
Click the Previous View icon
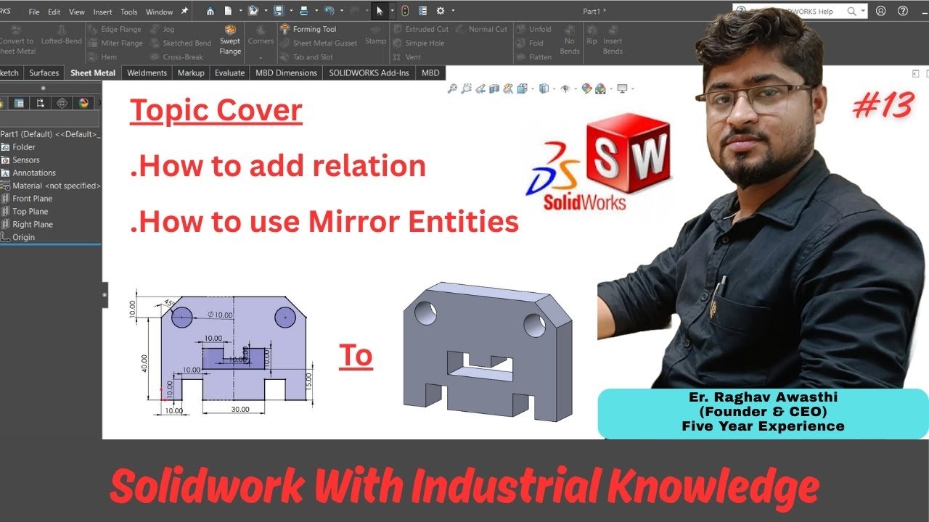pos(480,88)
